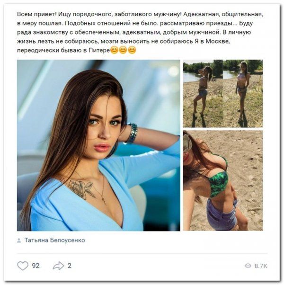Open the top-right lakeside beach photo
The width and height of the screenshot is (284, 285).
(223, 93)
